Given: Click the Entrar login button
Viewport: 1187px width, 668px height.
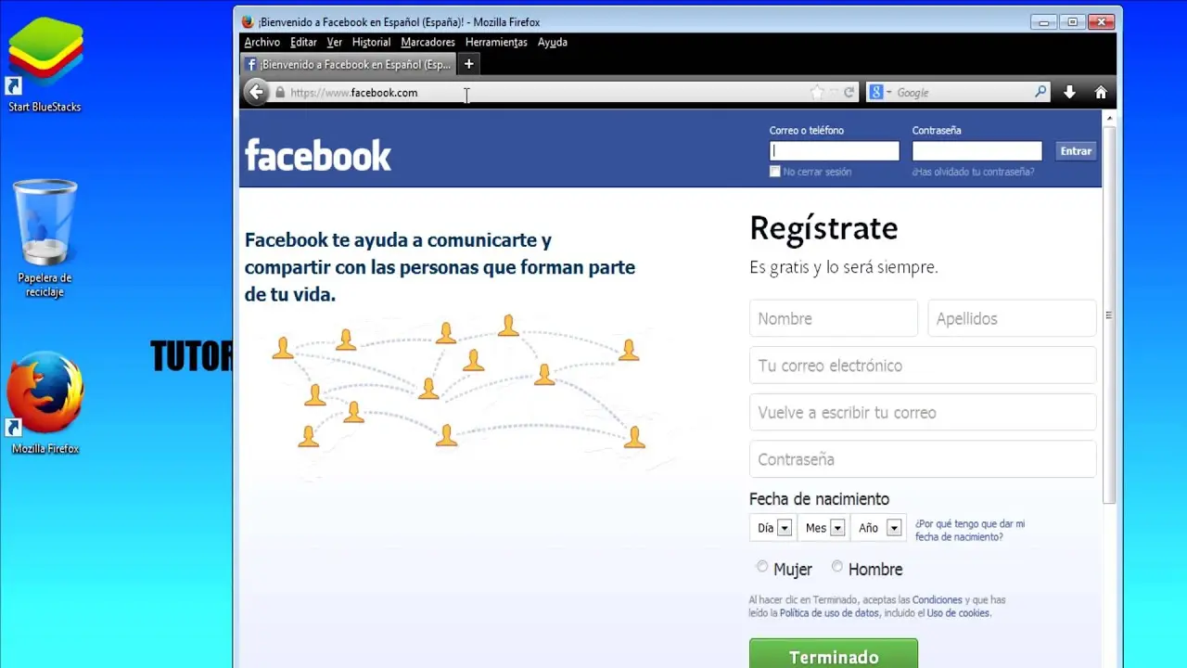Looking at the screenshot, I should [1076, 151].
